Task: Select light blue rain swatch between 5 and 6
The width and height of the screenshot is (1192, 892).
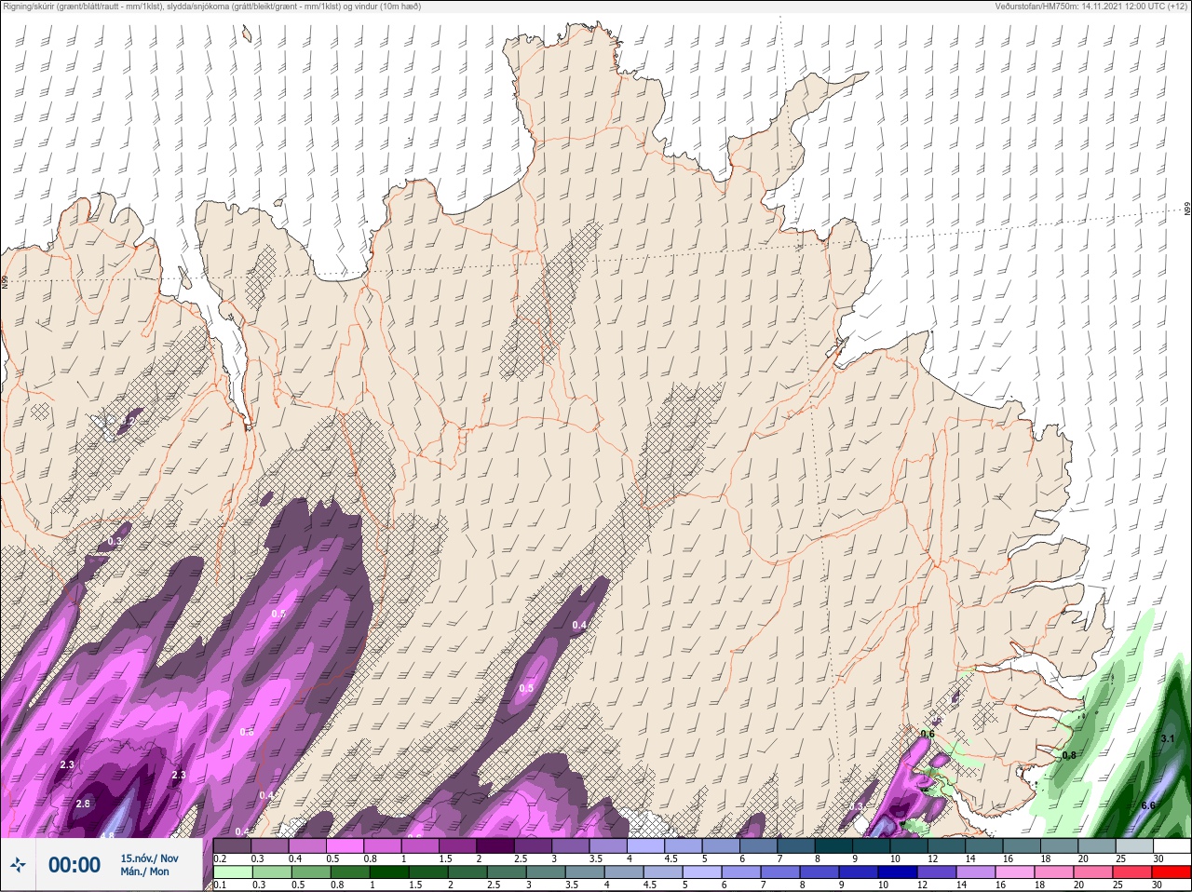Action: 702,873
